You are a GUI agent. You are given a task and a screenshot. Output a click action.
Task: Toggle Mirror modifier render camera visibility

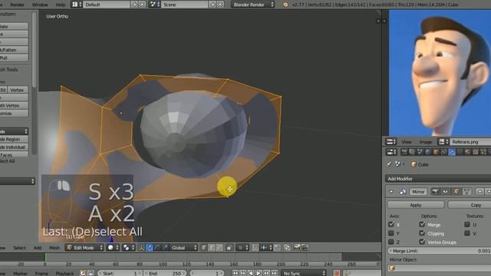coord(435,192)
